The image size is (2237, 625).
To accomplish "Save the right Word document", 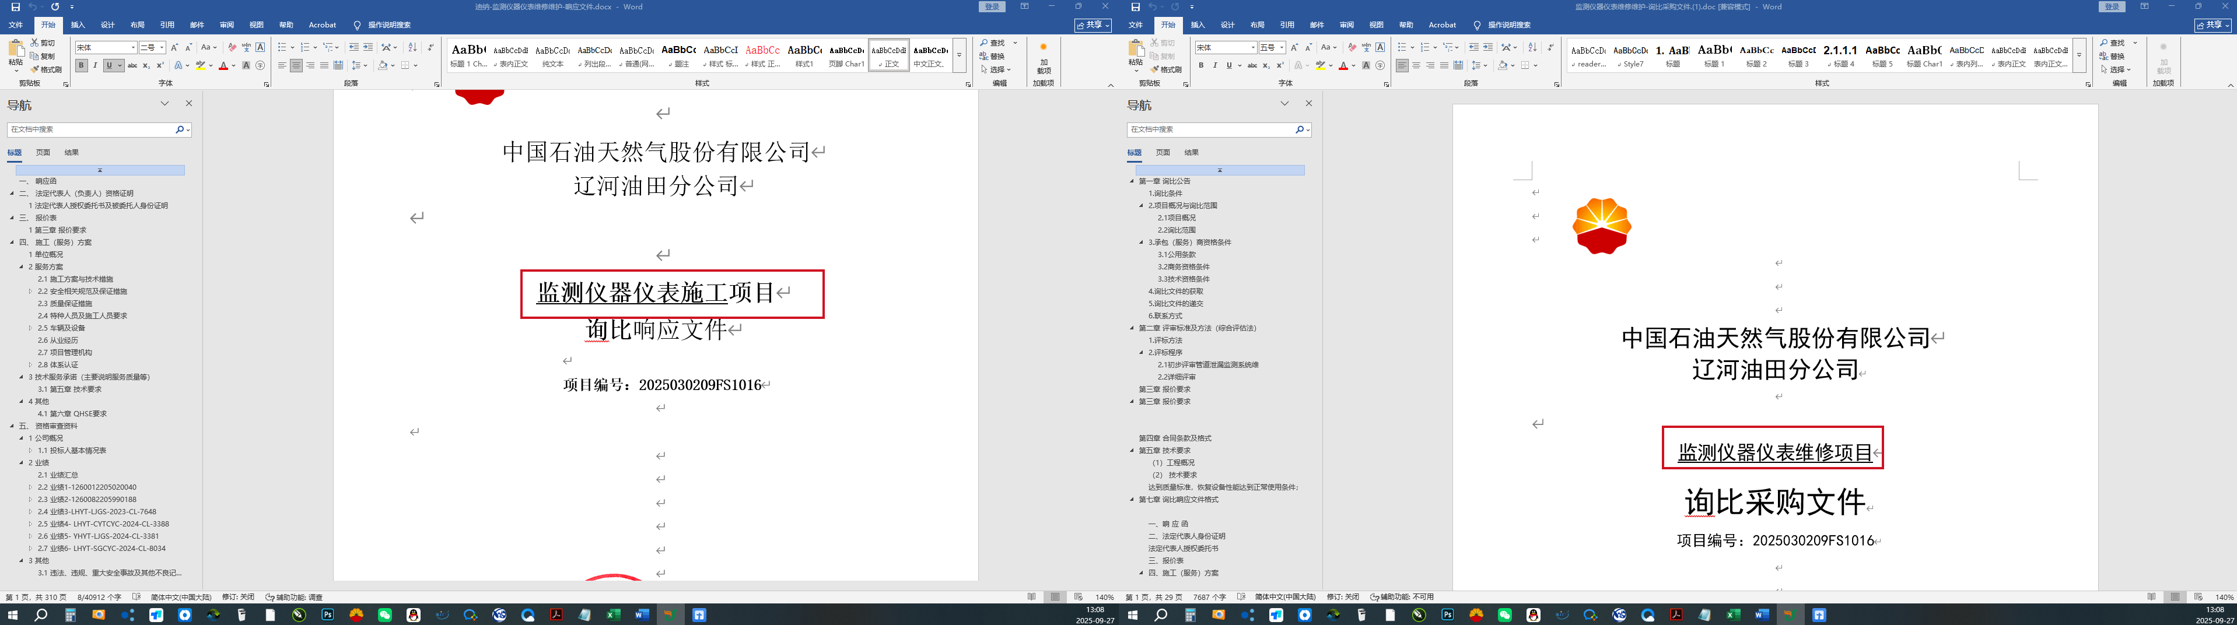I will coord(1135,7).
